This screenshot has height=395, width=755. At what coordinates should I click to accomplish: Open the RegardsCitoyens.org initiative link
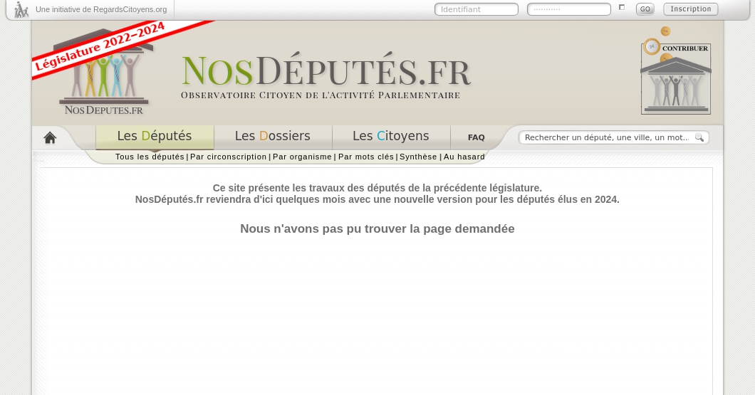click(x=101, y=10)
